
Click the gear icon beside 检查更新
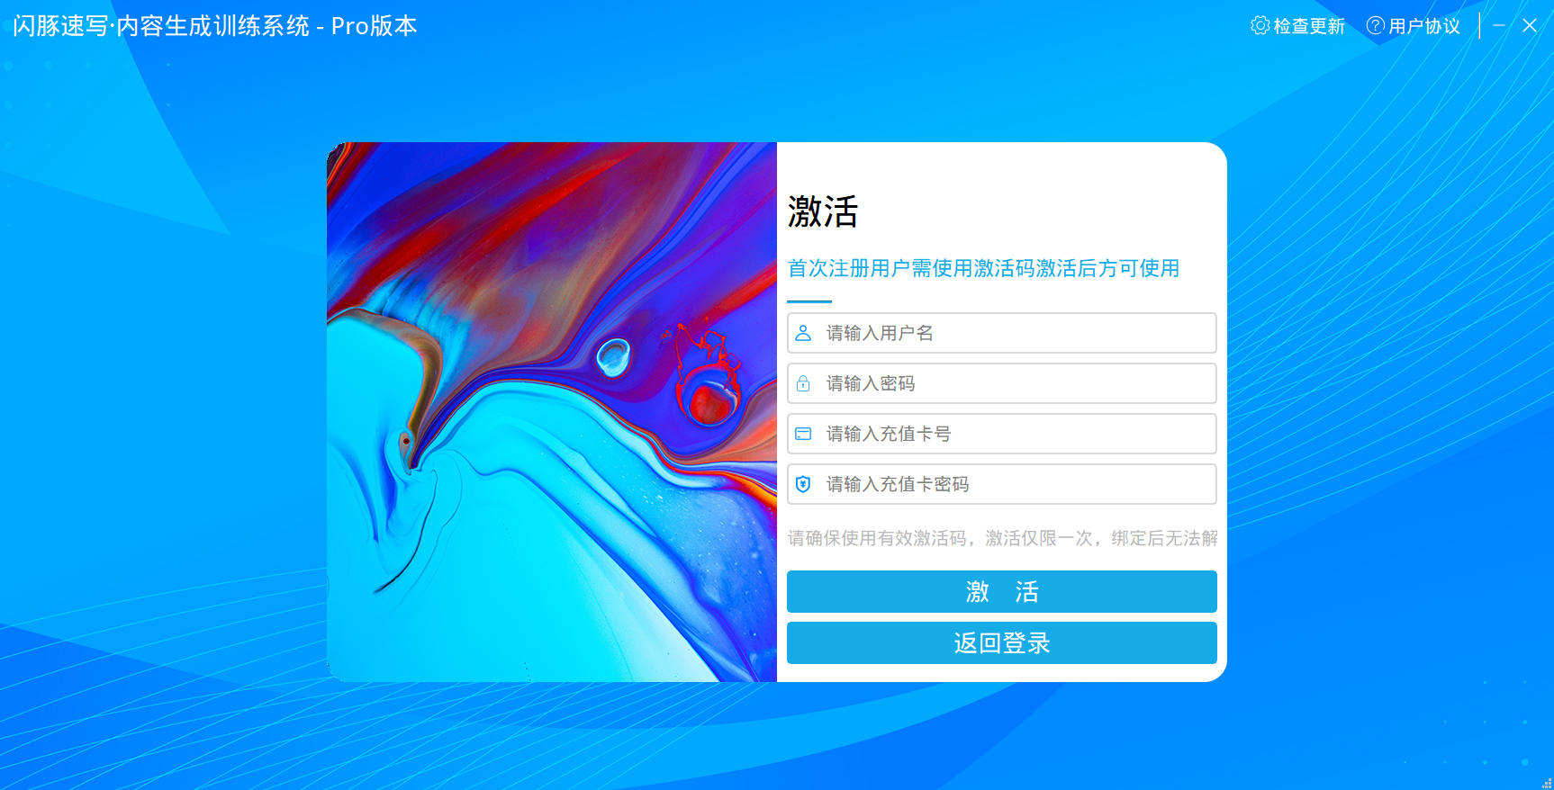1260,25
